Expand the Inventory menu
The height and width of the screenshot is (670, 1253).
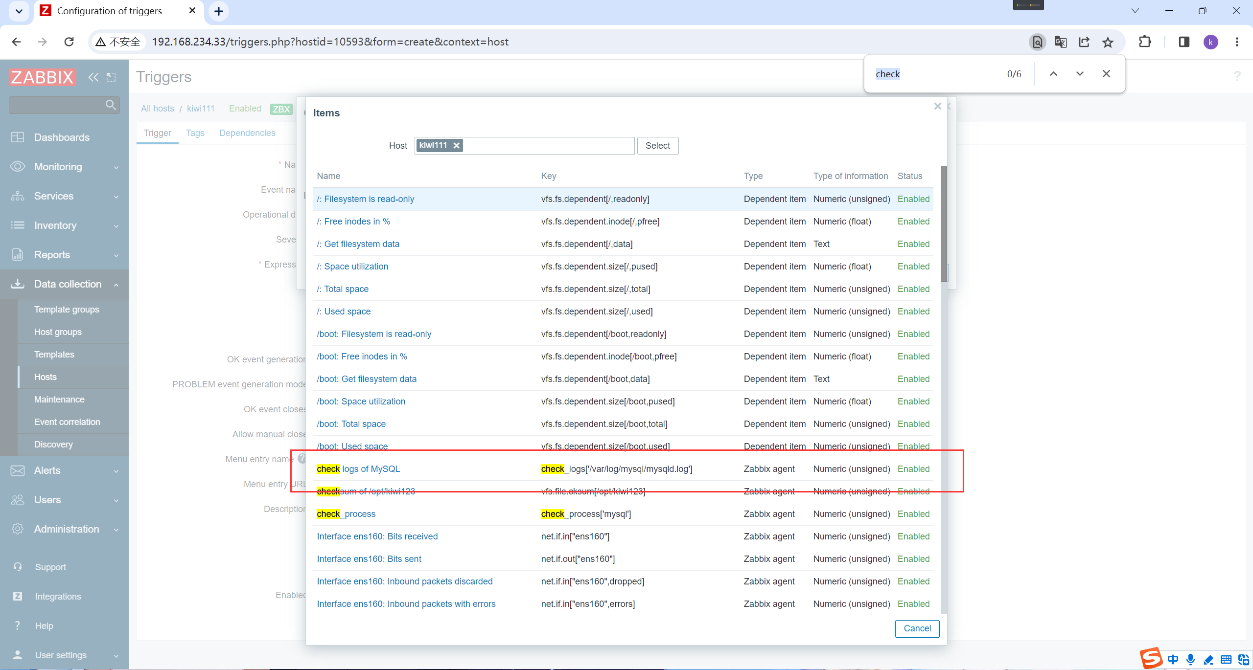coord(64,225)
